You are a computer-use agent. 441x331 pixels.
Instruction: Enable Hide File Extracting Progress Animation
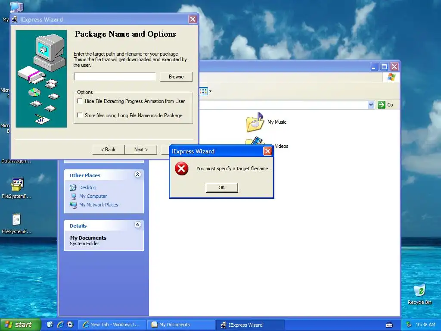click(x=80, y=101)
